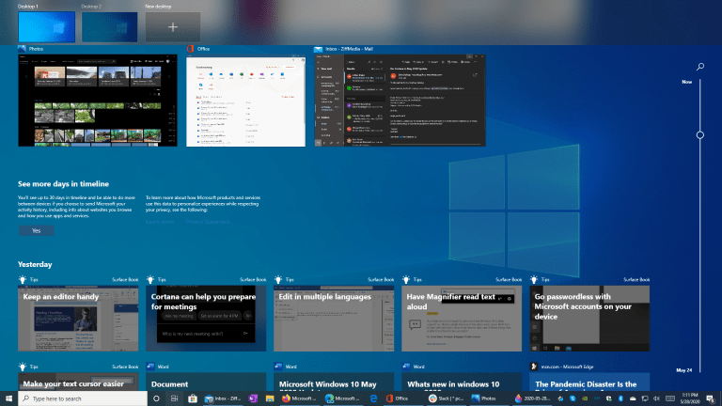Open clock showing 1:11 PM
Viewport: 722px width, 406px height.
[690, 398]
